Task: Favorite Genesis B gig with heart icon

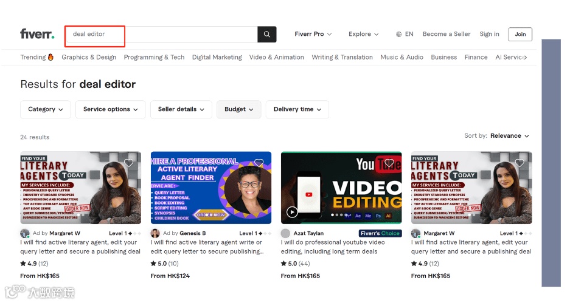Action: point(259,163)
